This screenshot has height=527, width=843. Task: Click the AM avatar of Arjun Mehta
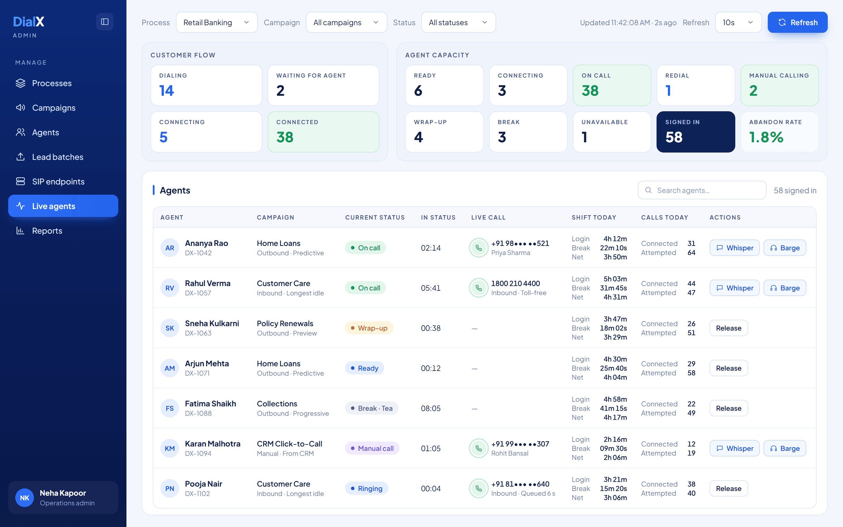[x=170, y=368]
